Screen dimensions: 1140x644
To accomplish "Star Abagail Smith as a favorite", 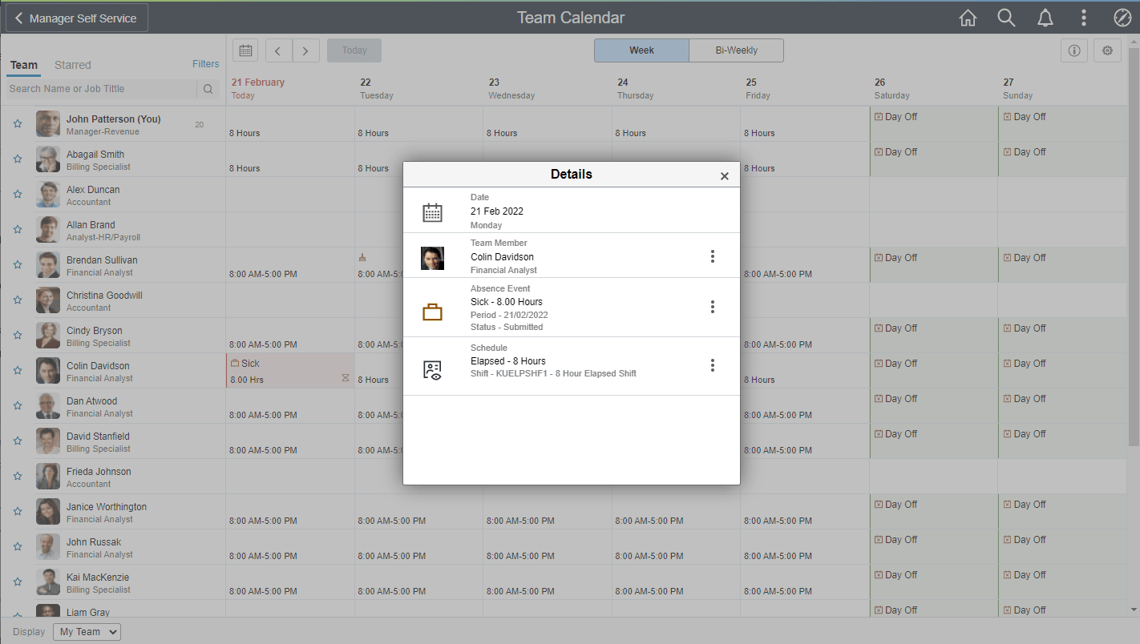I will (18, 158).
